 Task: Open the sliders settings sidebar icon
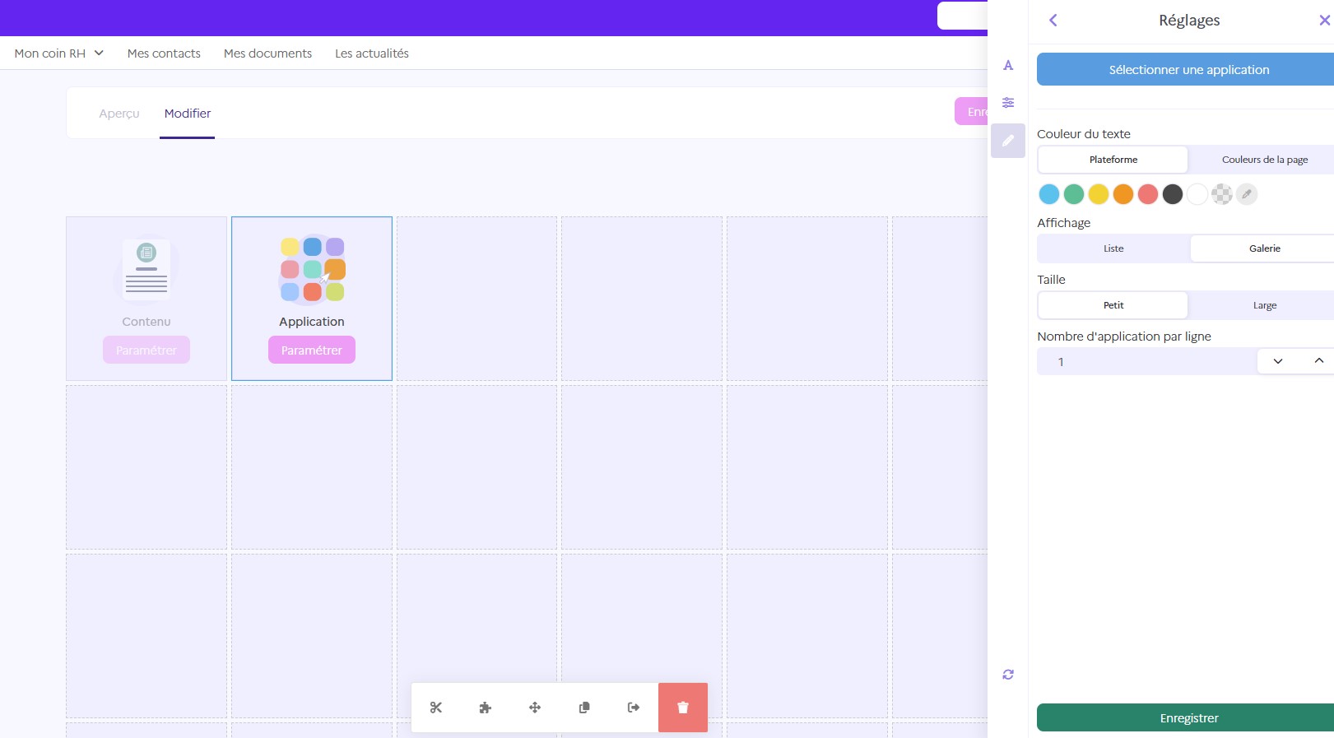(x=1008, y=103)
